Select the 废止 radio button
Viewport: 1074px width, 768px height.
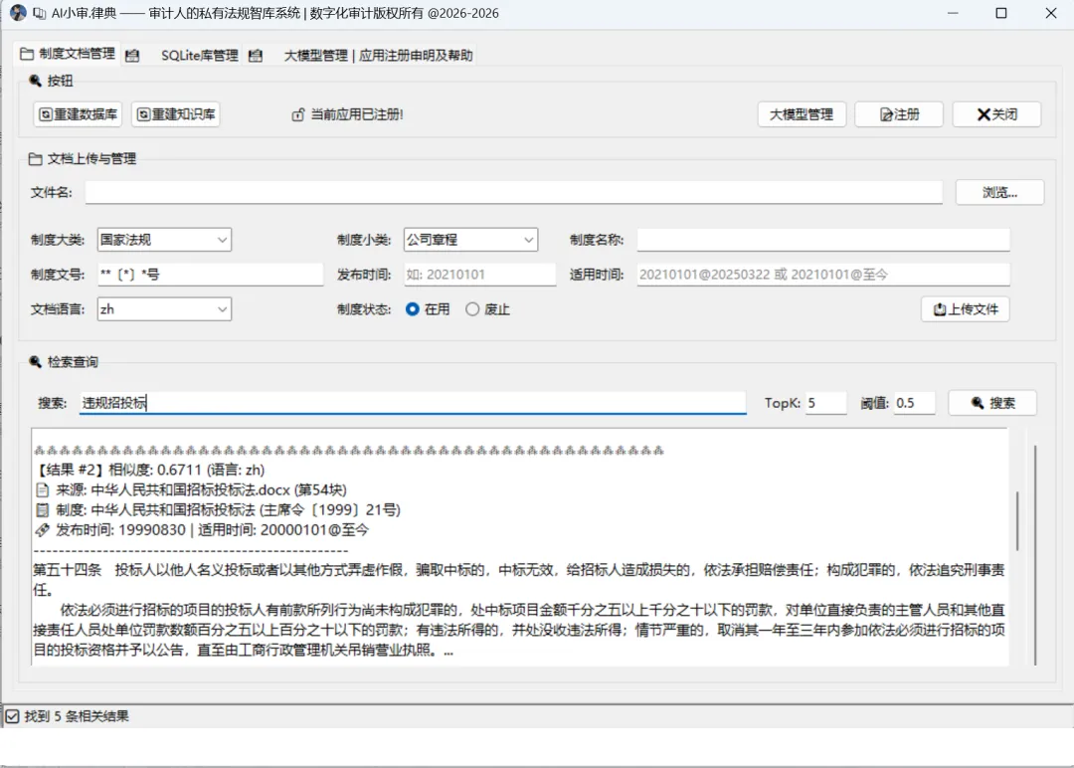472,309
